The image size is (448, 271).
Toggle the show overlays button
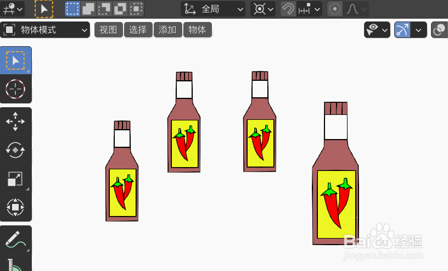pos(439,30)
